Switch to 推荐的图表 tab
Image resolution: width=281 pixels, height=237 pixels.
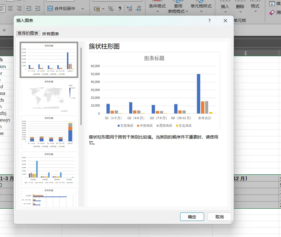(28, 33)
